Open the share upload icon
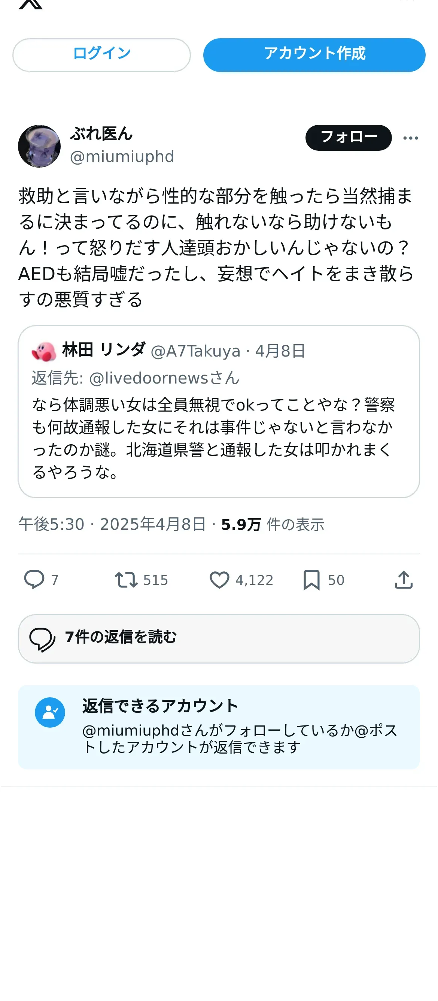The height and width of the screenshot is (1001, 438). [404, 579]
